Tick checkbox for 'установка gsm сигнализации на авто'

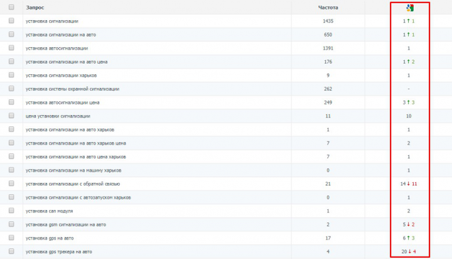[11, 224]
